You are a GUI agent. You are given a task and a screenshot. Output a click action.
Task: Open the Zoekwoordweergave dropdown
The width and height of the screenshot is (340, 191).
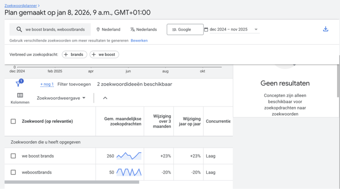coord(61,98)
